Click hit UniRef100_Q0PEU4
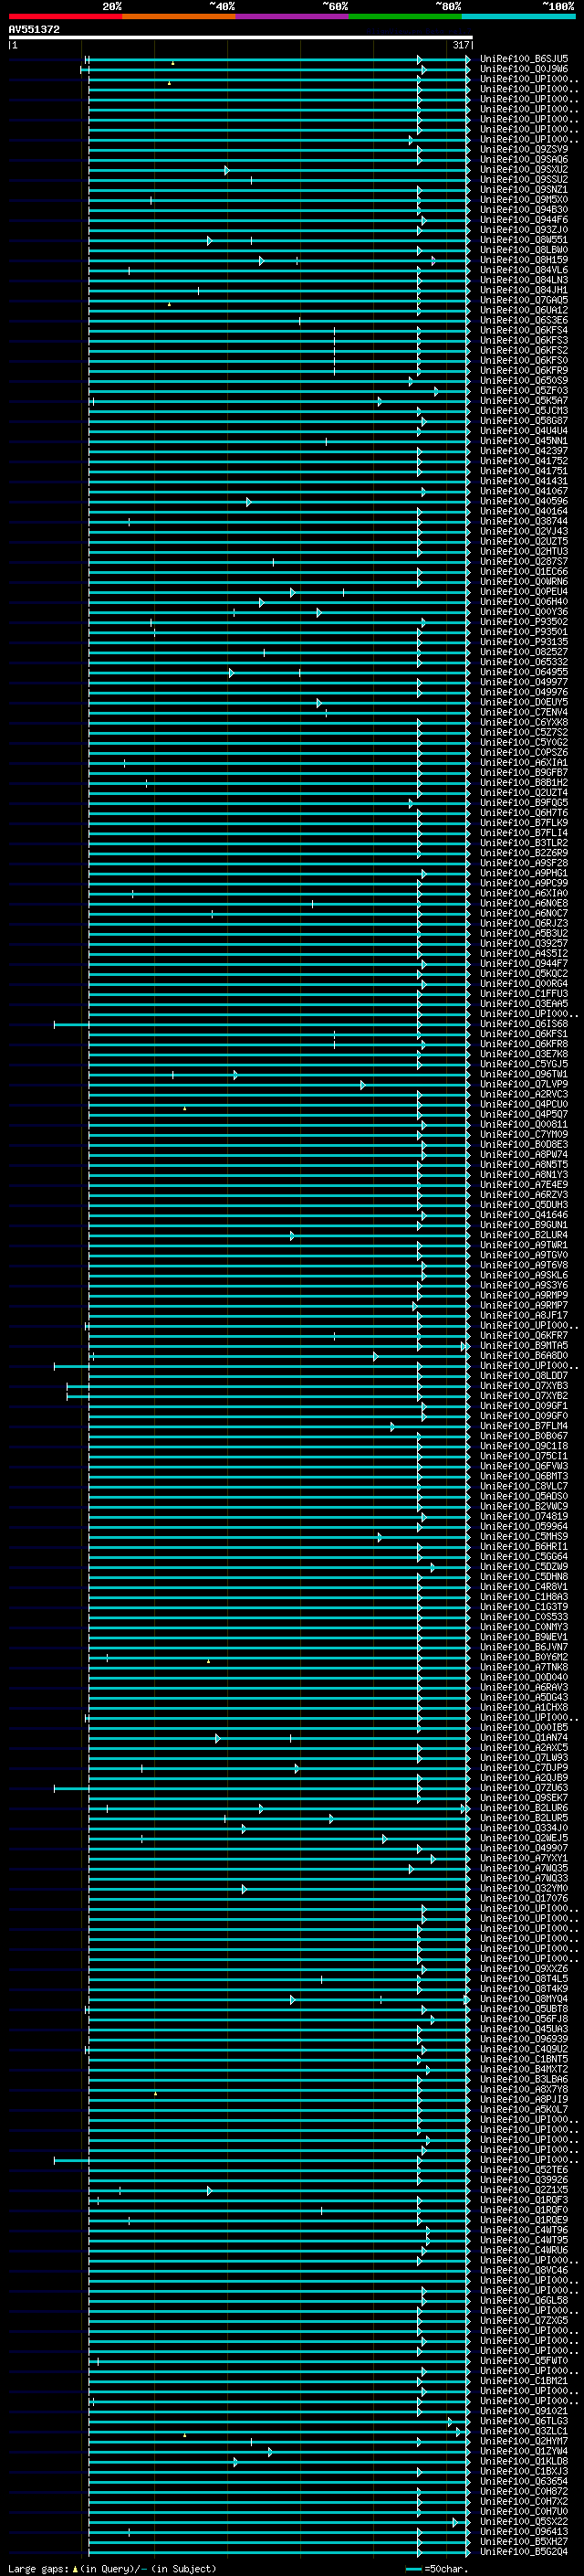 coord(524,592)
